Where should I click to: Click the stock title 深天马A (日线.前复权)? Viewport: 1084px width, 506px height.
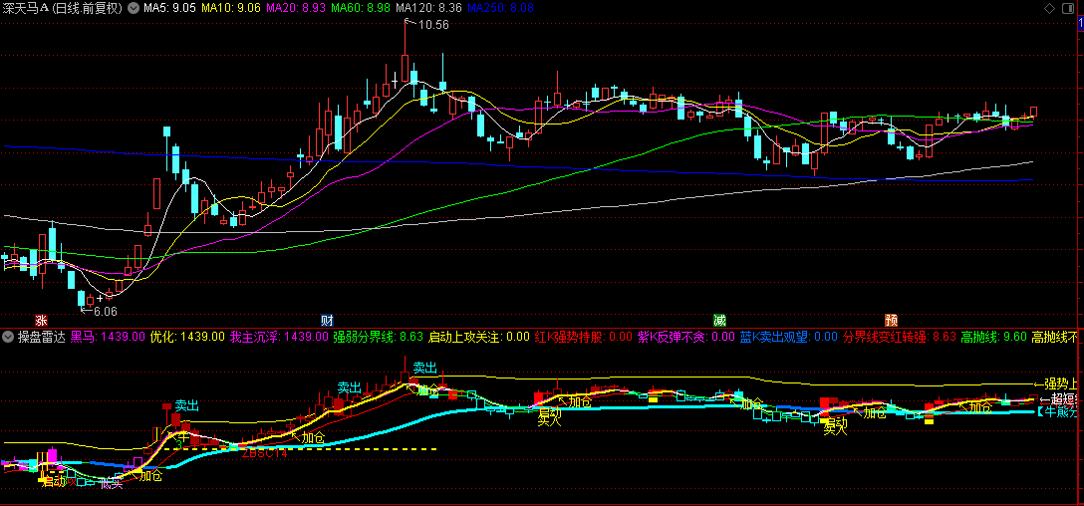(x=62, y=8)
